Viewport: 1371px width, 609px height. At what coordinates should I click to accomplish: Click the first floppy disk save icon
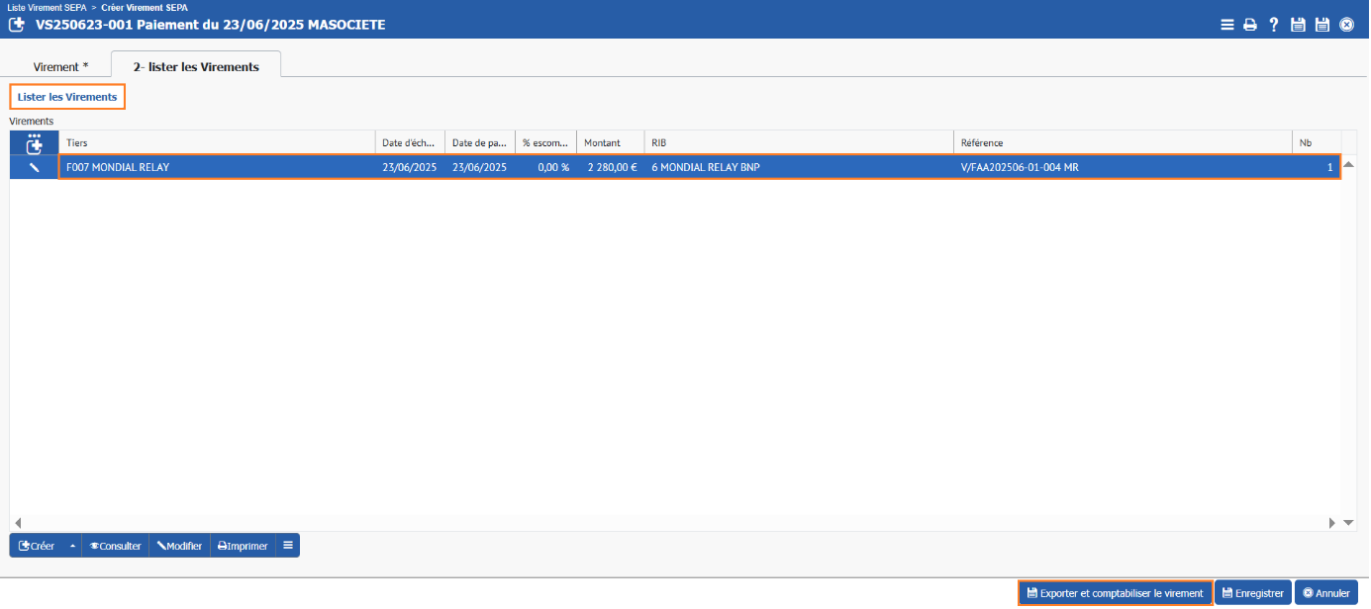tap(1298, 25)
